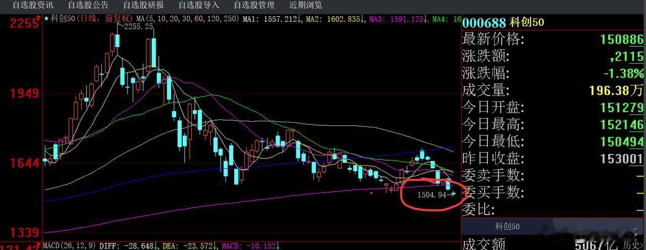Click the 1339 price axis label
Viewport: 646px width, 250px height.
[x=25, y=233]
